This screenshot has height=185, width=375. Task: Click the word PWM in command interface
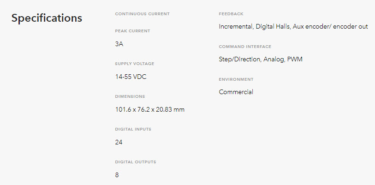point(295,60)
